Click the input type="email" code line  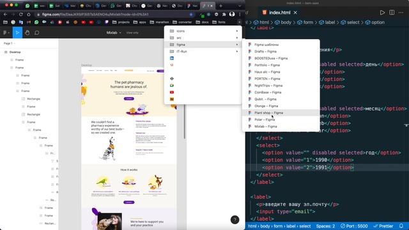point(286,211)
